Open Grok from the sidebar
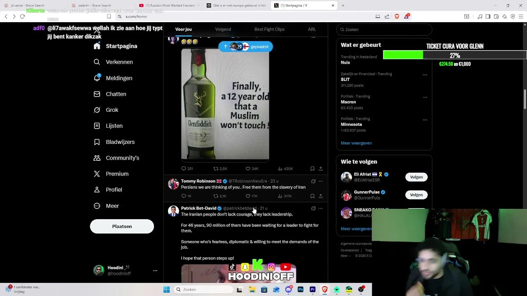The height and width of the screenshot is (296, 527). point(106,110)
